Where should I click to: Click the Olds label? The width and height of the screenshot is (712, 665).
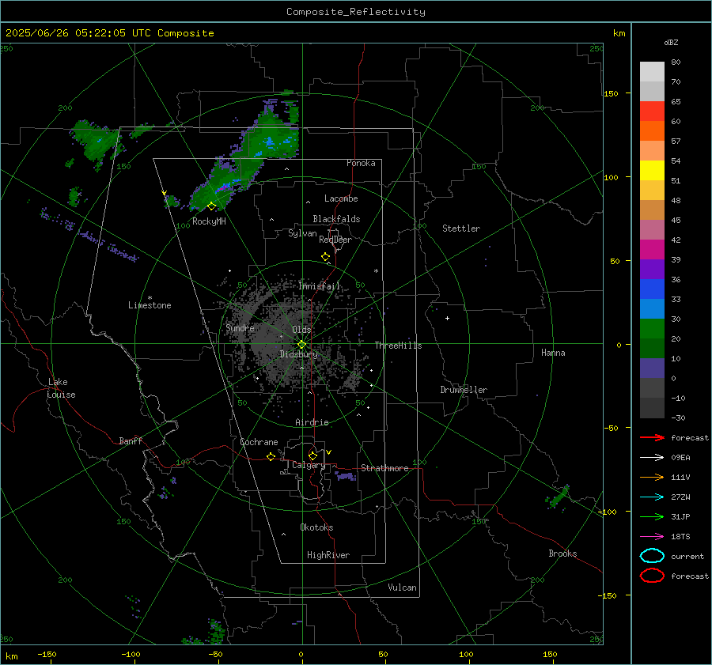(x=301, y=330)
